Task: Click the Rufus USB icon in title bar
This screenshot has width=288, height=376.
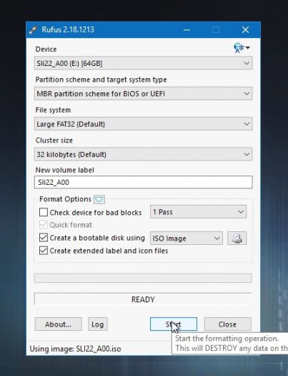Action: pyautogui.click(x=33, y=30)
